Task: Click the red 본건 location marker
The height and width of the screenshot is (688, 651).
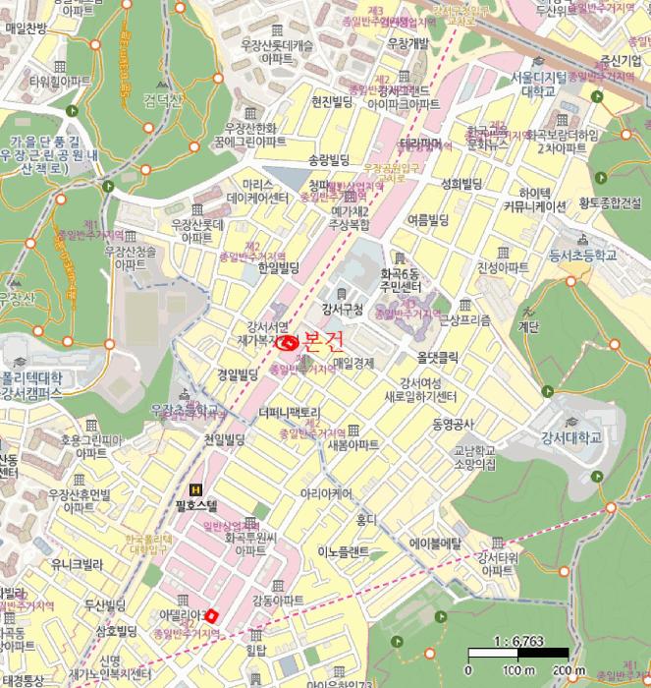Action: [x=289, y=343]
